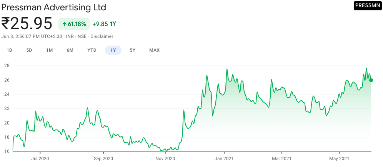Switch chart to 6M range
This screenshot has width=383, height=167.
(x=70, y=51)
